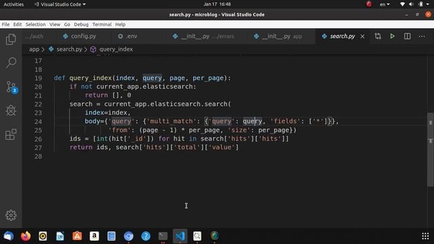Show Applications grid in the dock
Image resolution: width=434 pixels, height=244 pixels.
coord(425,236)
